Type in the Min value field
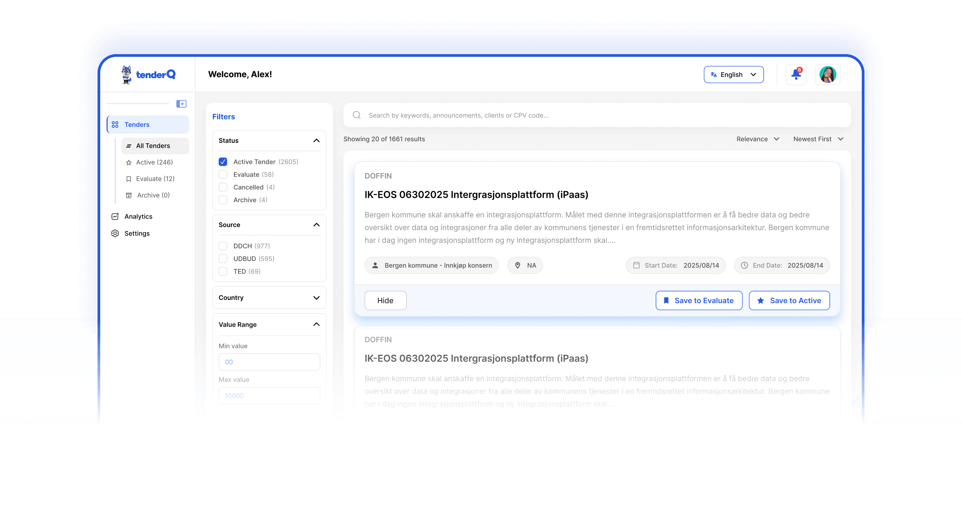 269,362
